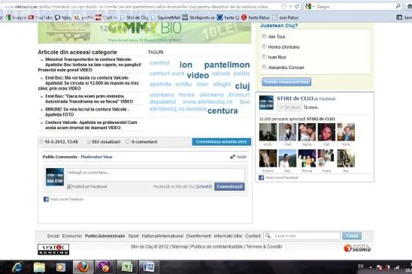This screenshot has height=274, width=412.
Task: Click the video tag
Action: point(198,75)
